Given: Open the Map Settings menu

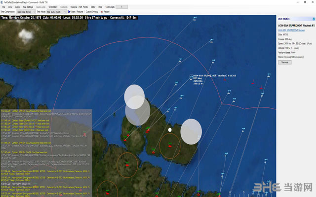Looking at the screenshot, I should coord(28,7).
